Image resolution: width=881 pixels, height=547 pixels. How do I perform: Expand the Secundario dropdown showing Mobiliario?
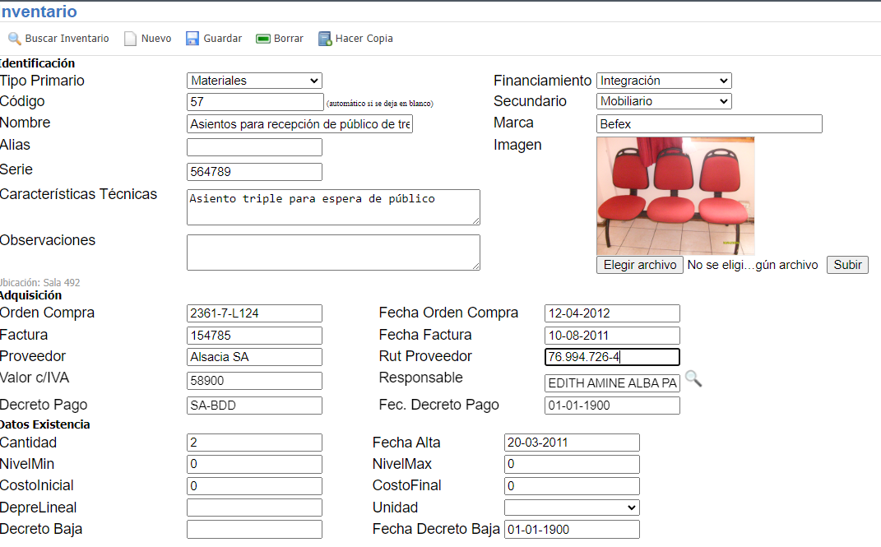663,100
